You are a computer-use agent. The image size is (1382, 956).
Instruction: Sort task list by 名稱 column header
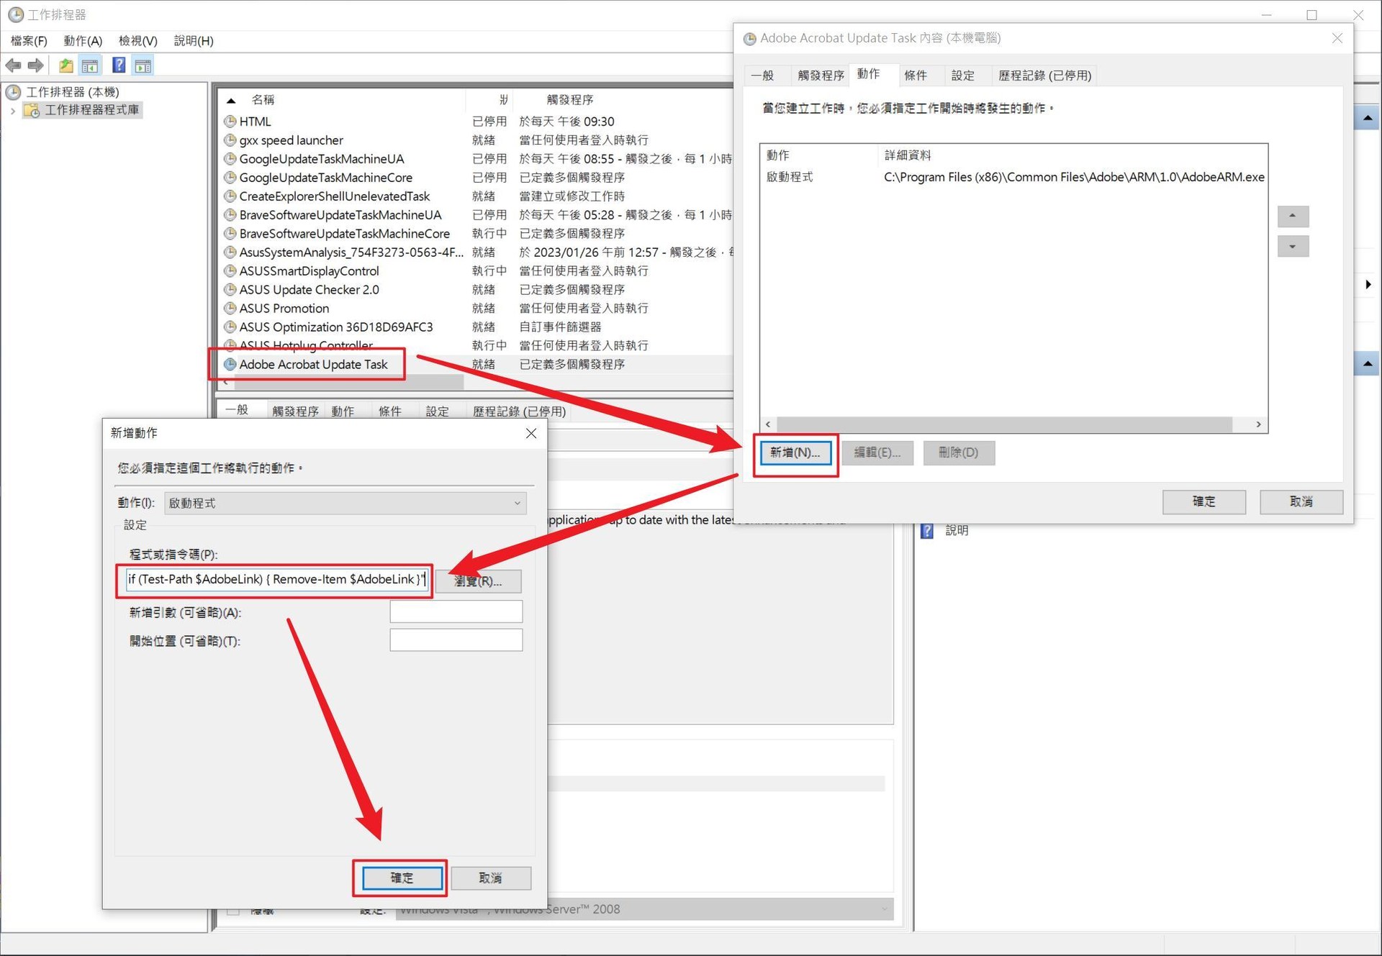[263, 100]
